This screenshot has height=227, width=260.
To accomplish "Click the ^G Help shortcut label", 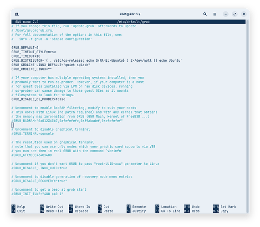I will click(x=18, y=207).
